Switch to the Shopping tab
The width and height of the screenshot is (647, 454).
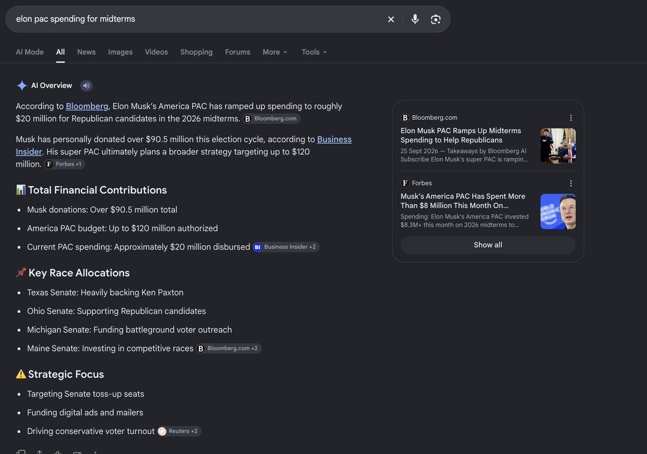(196, 52)
